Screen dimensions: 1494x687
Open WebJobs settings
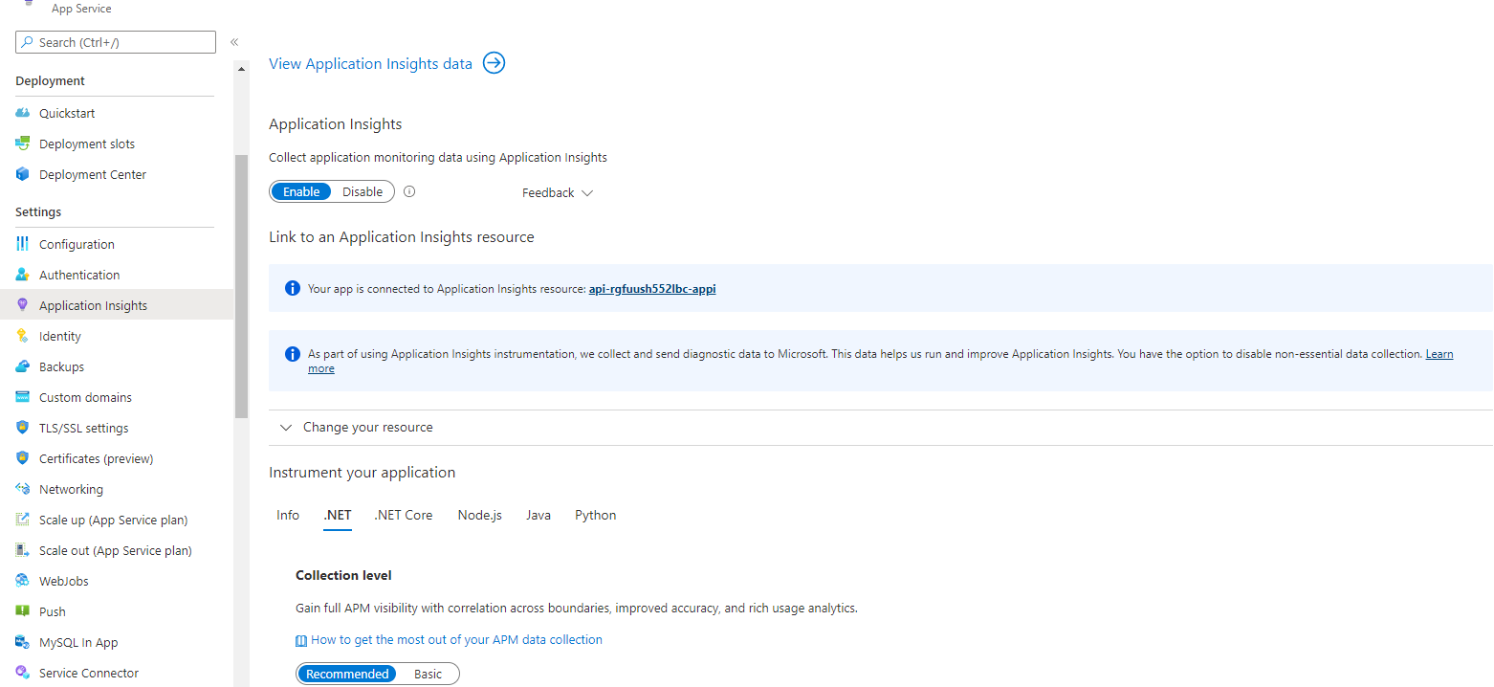pos(64,580)
